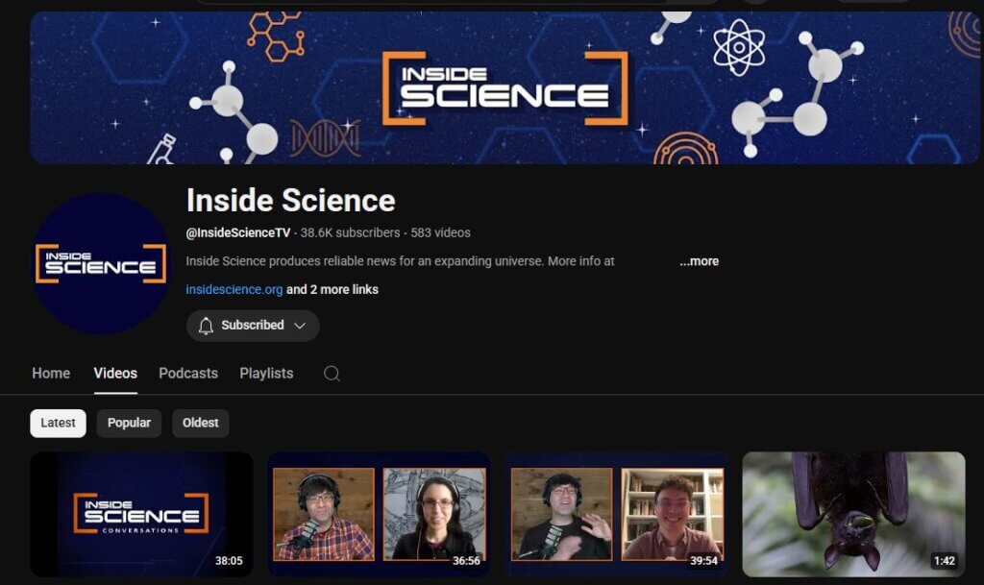This screenshot has width=984, height=585.
Task: Click the notification bell icon on Subscribed button
Action: (206, 326)
